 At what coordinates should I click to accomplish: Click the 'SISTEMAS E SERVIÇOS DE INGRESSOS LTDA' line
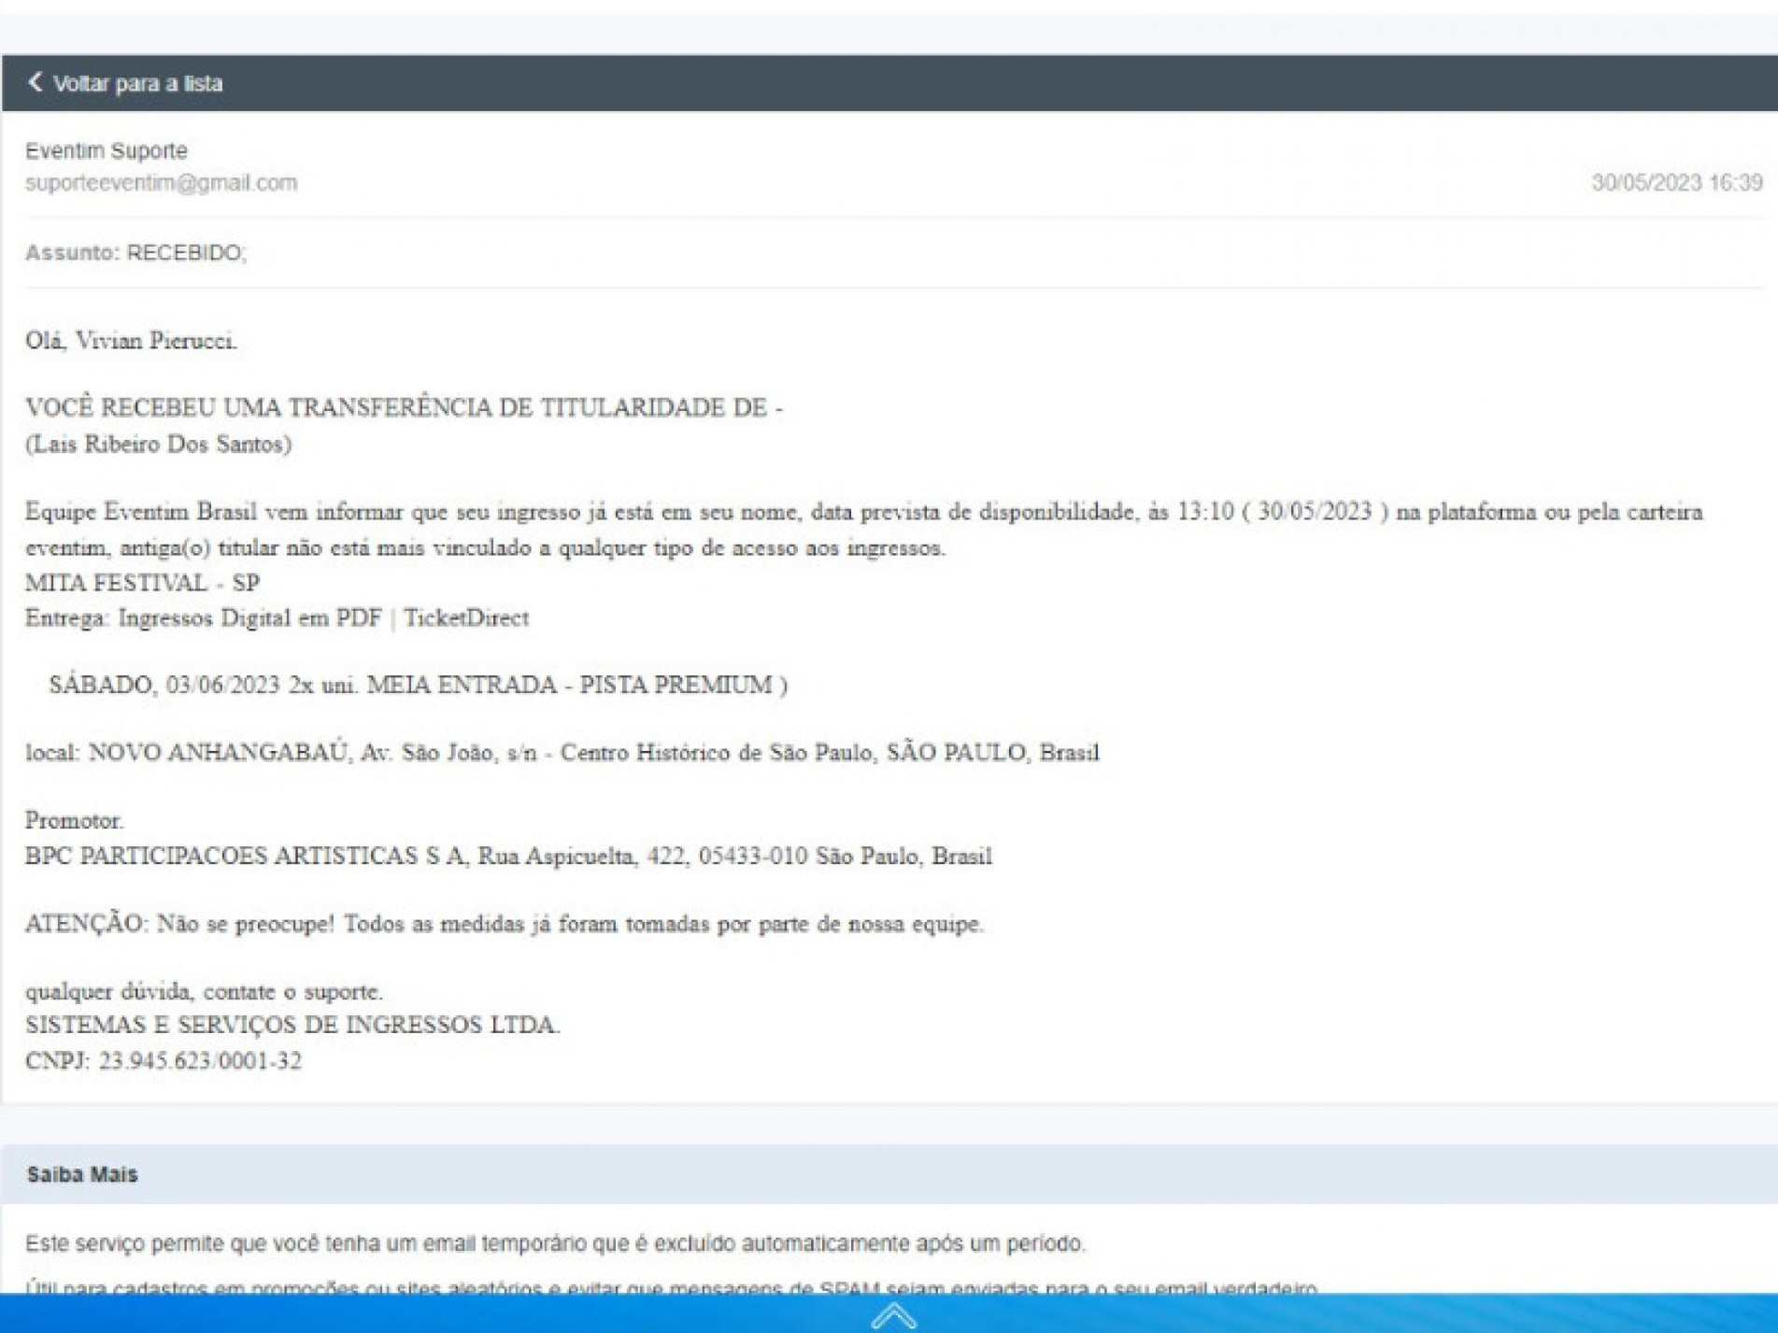[292, 1025]
